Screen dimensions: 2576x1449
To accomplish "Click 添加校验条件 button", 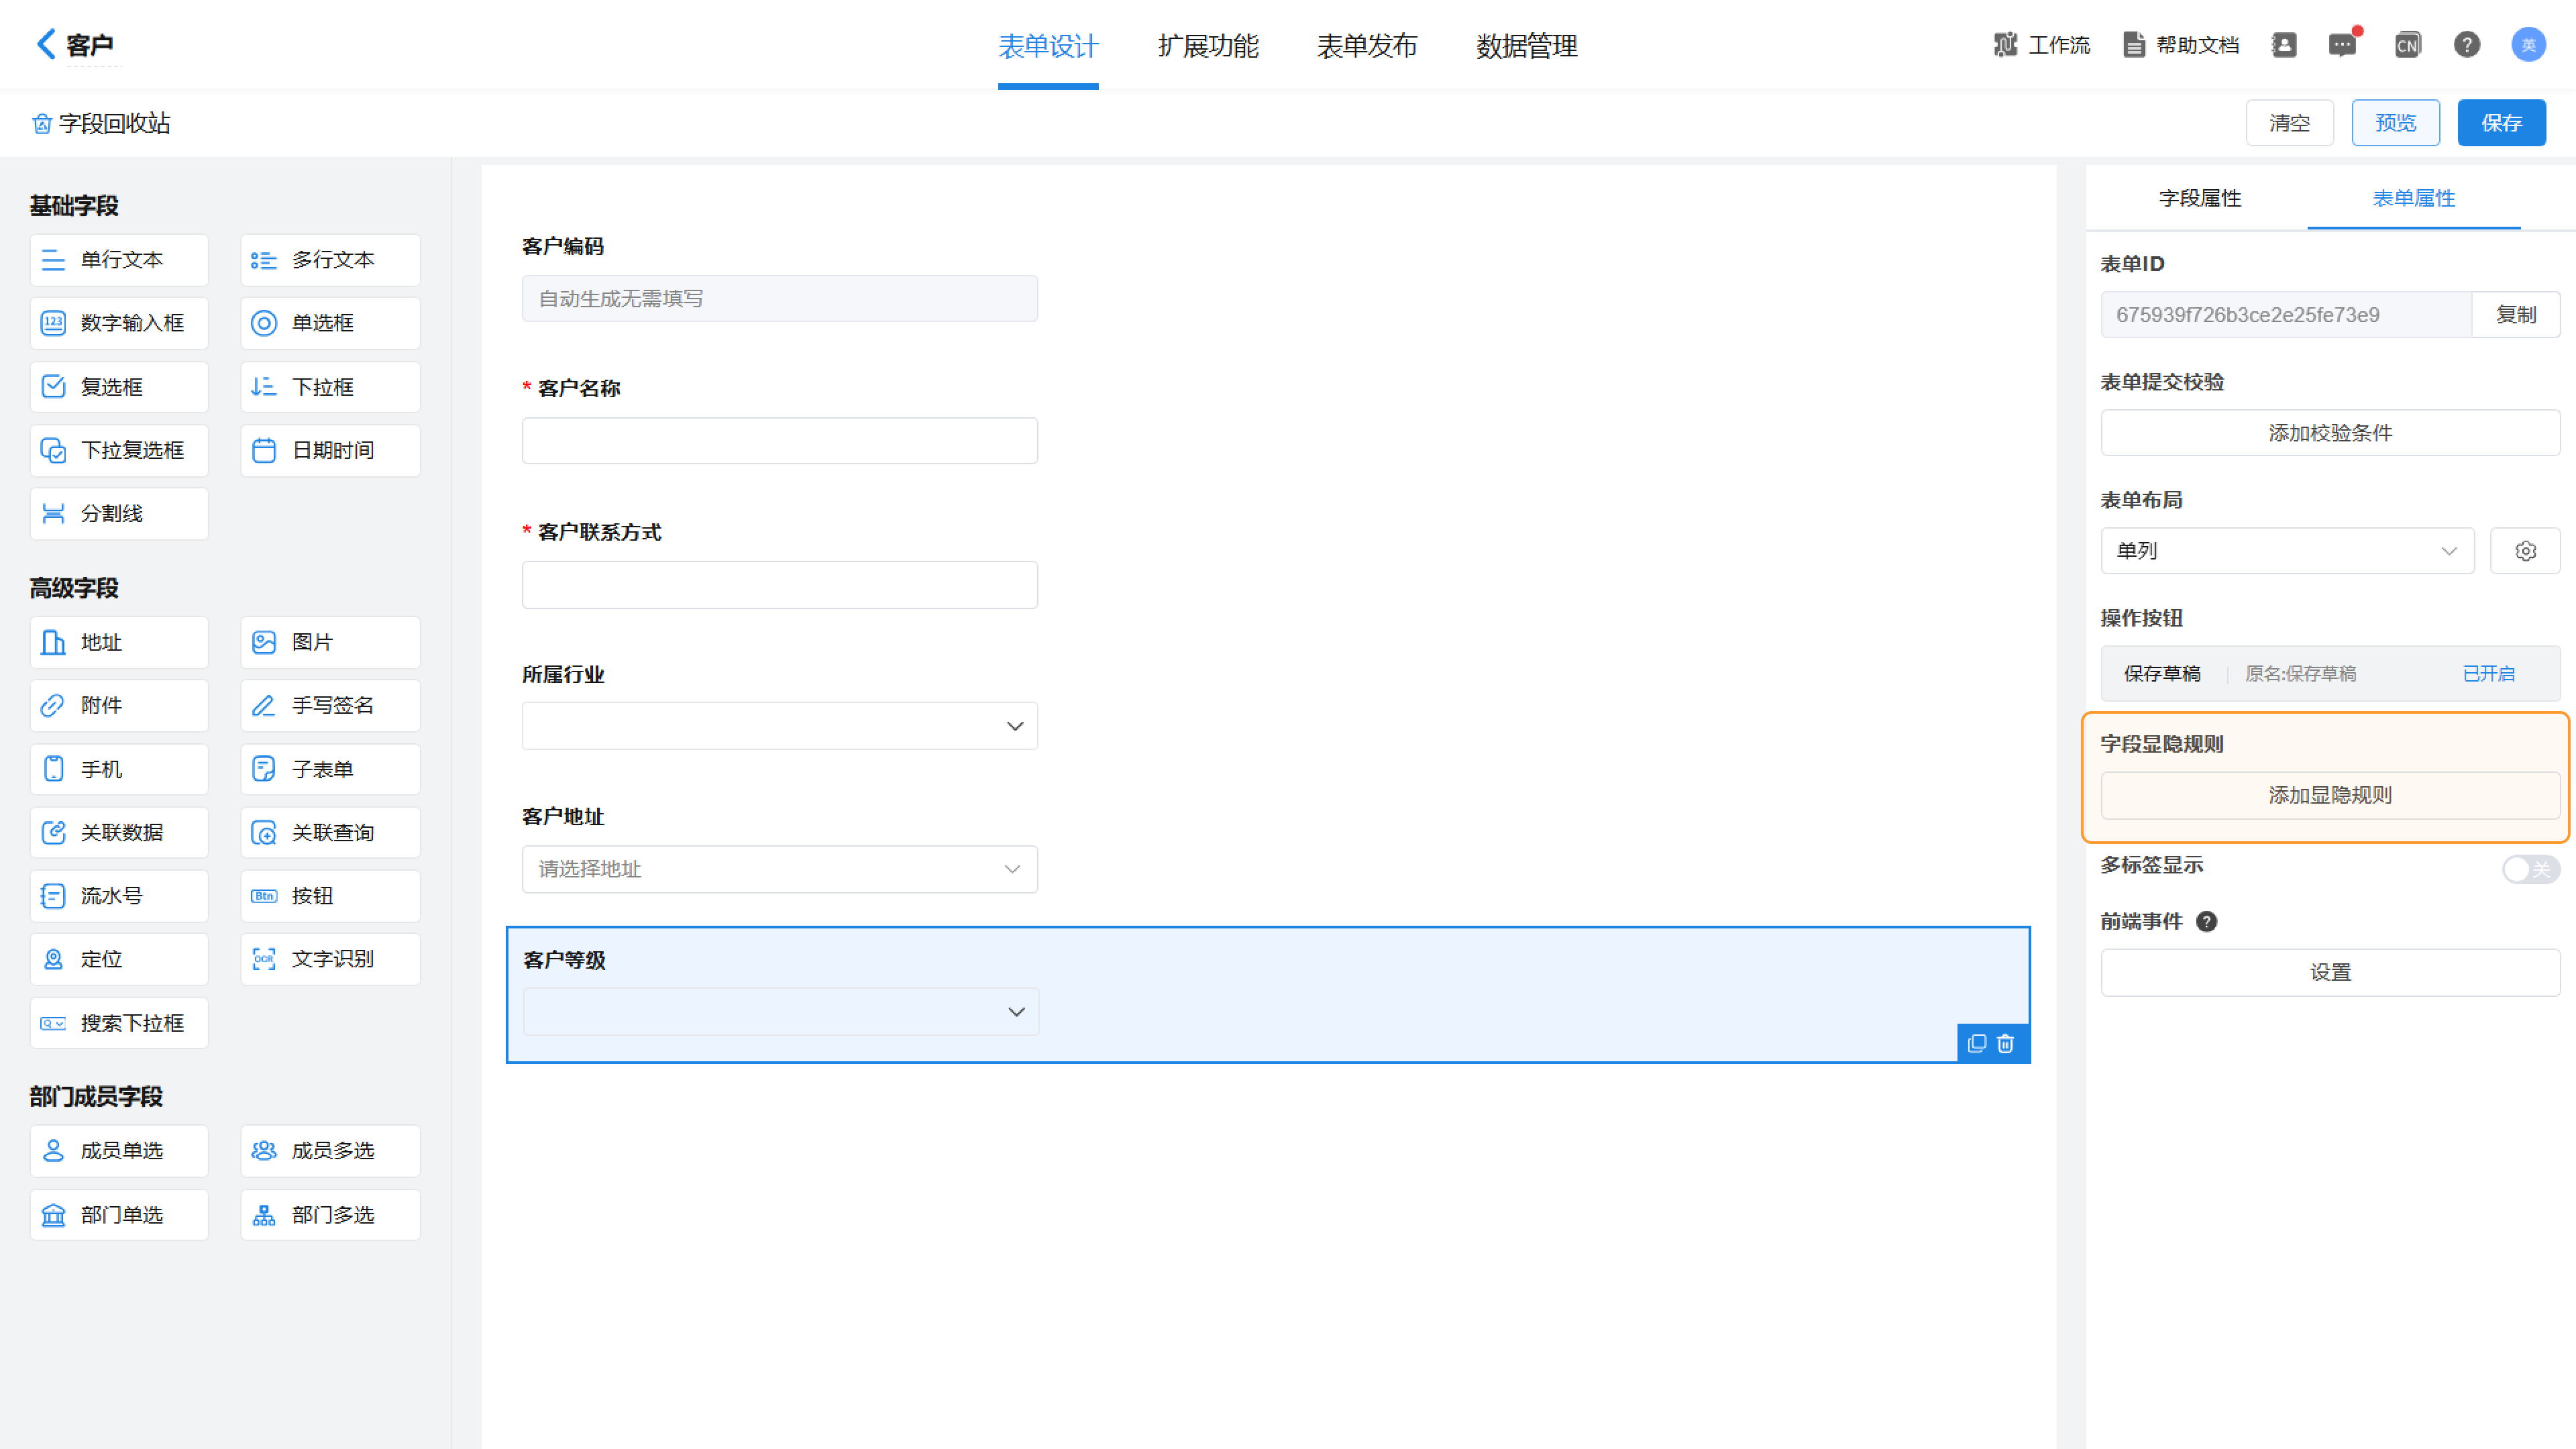I will 2330,433.
